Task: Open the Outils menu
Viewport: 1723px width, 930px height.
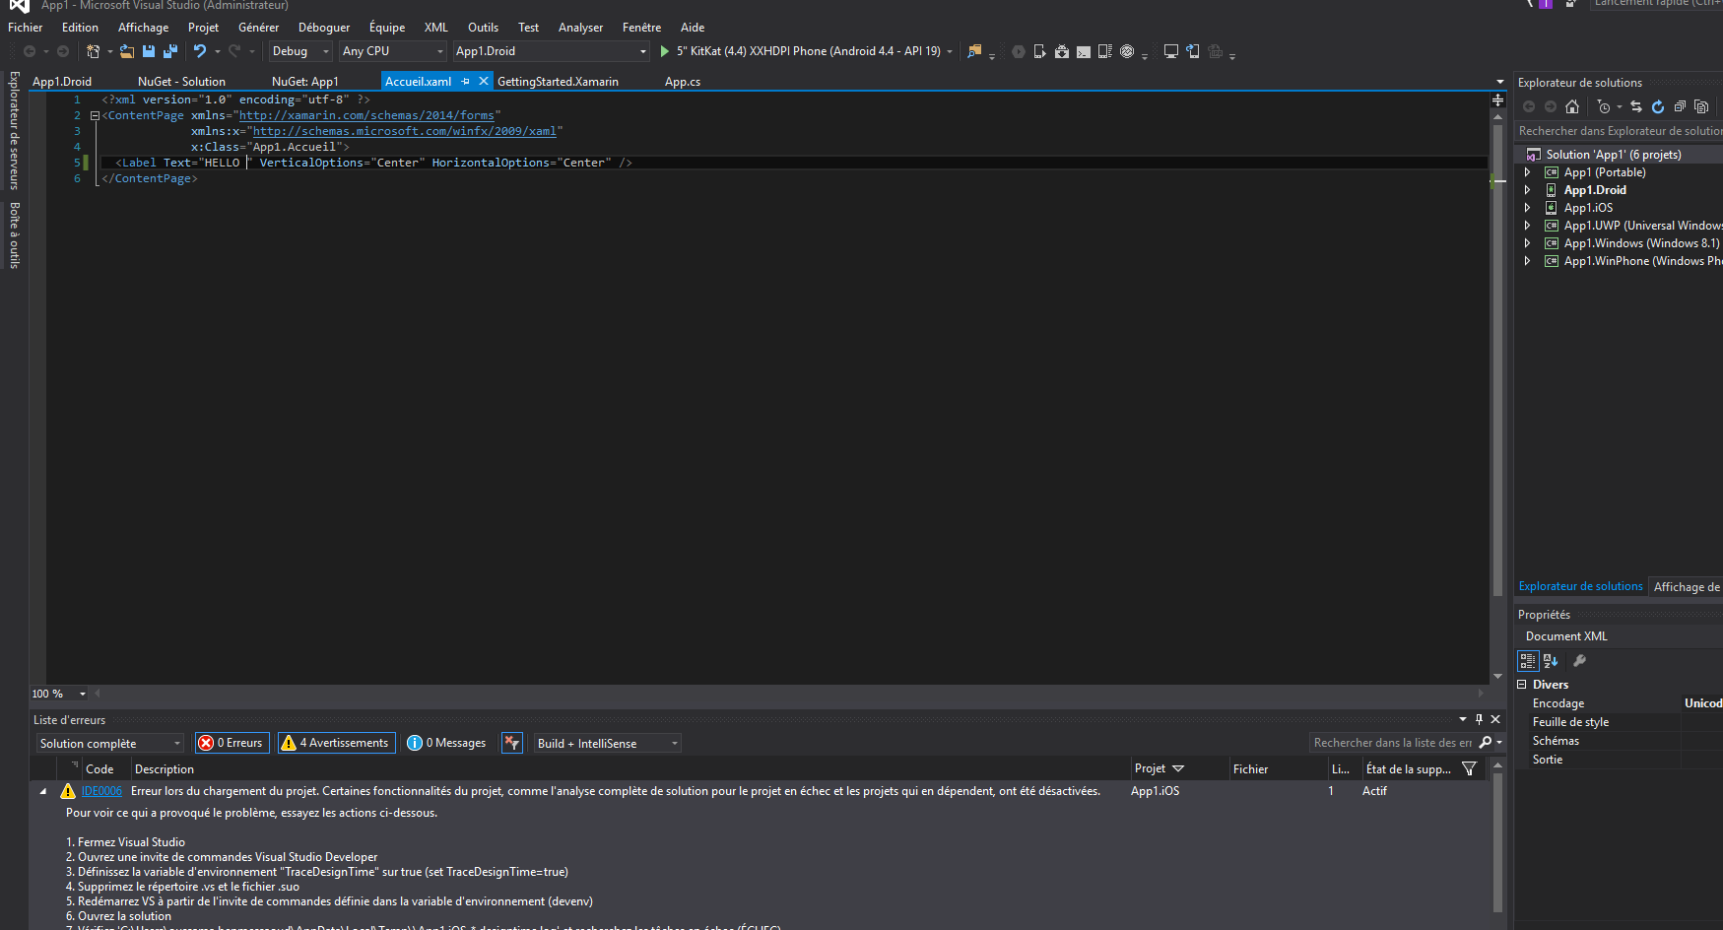Action: (x=483, y=28)
